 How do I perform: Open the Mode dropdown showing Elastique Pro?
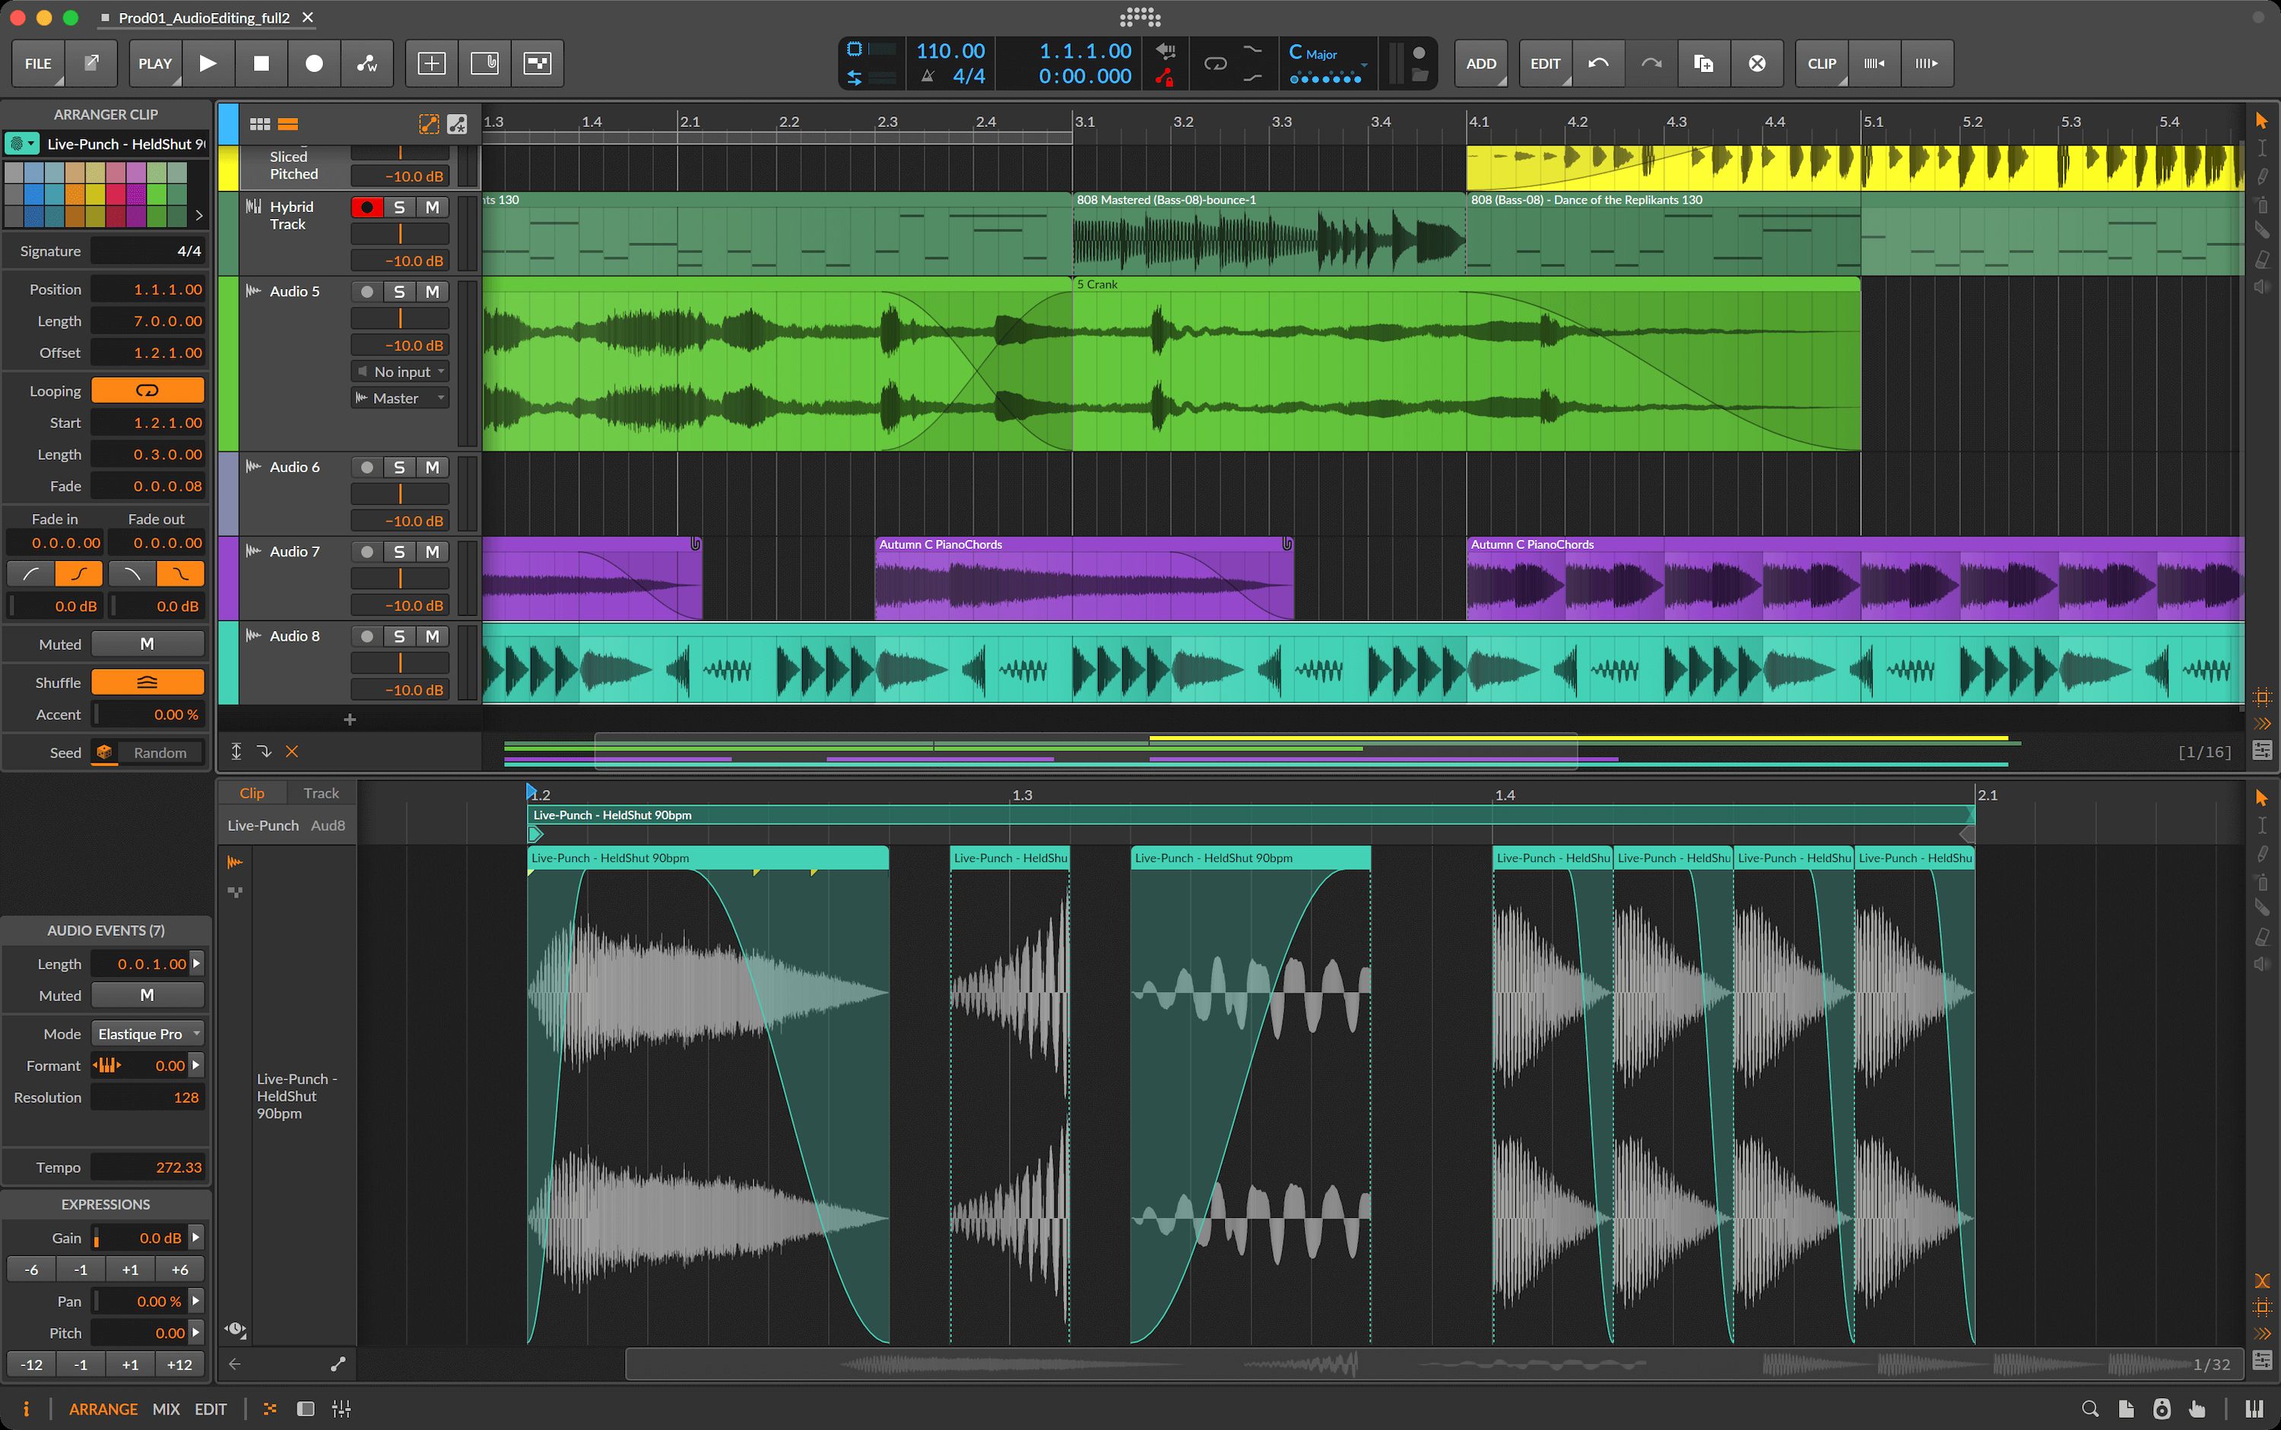coord(147,1032)
